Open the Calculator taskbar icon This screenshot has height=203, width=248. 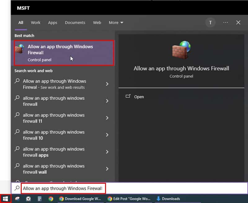click(x=40, y=199)
